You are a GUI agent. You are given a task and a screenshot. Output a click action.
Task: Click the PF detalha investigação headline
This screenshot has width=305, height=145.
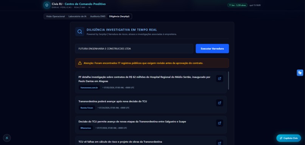pyautogui.click(x=144, y=79)
